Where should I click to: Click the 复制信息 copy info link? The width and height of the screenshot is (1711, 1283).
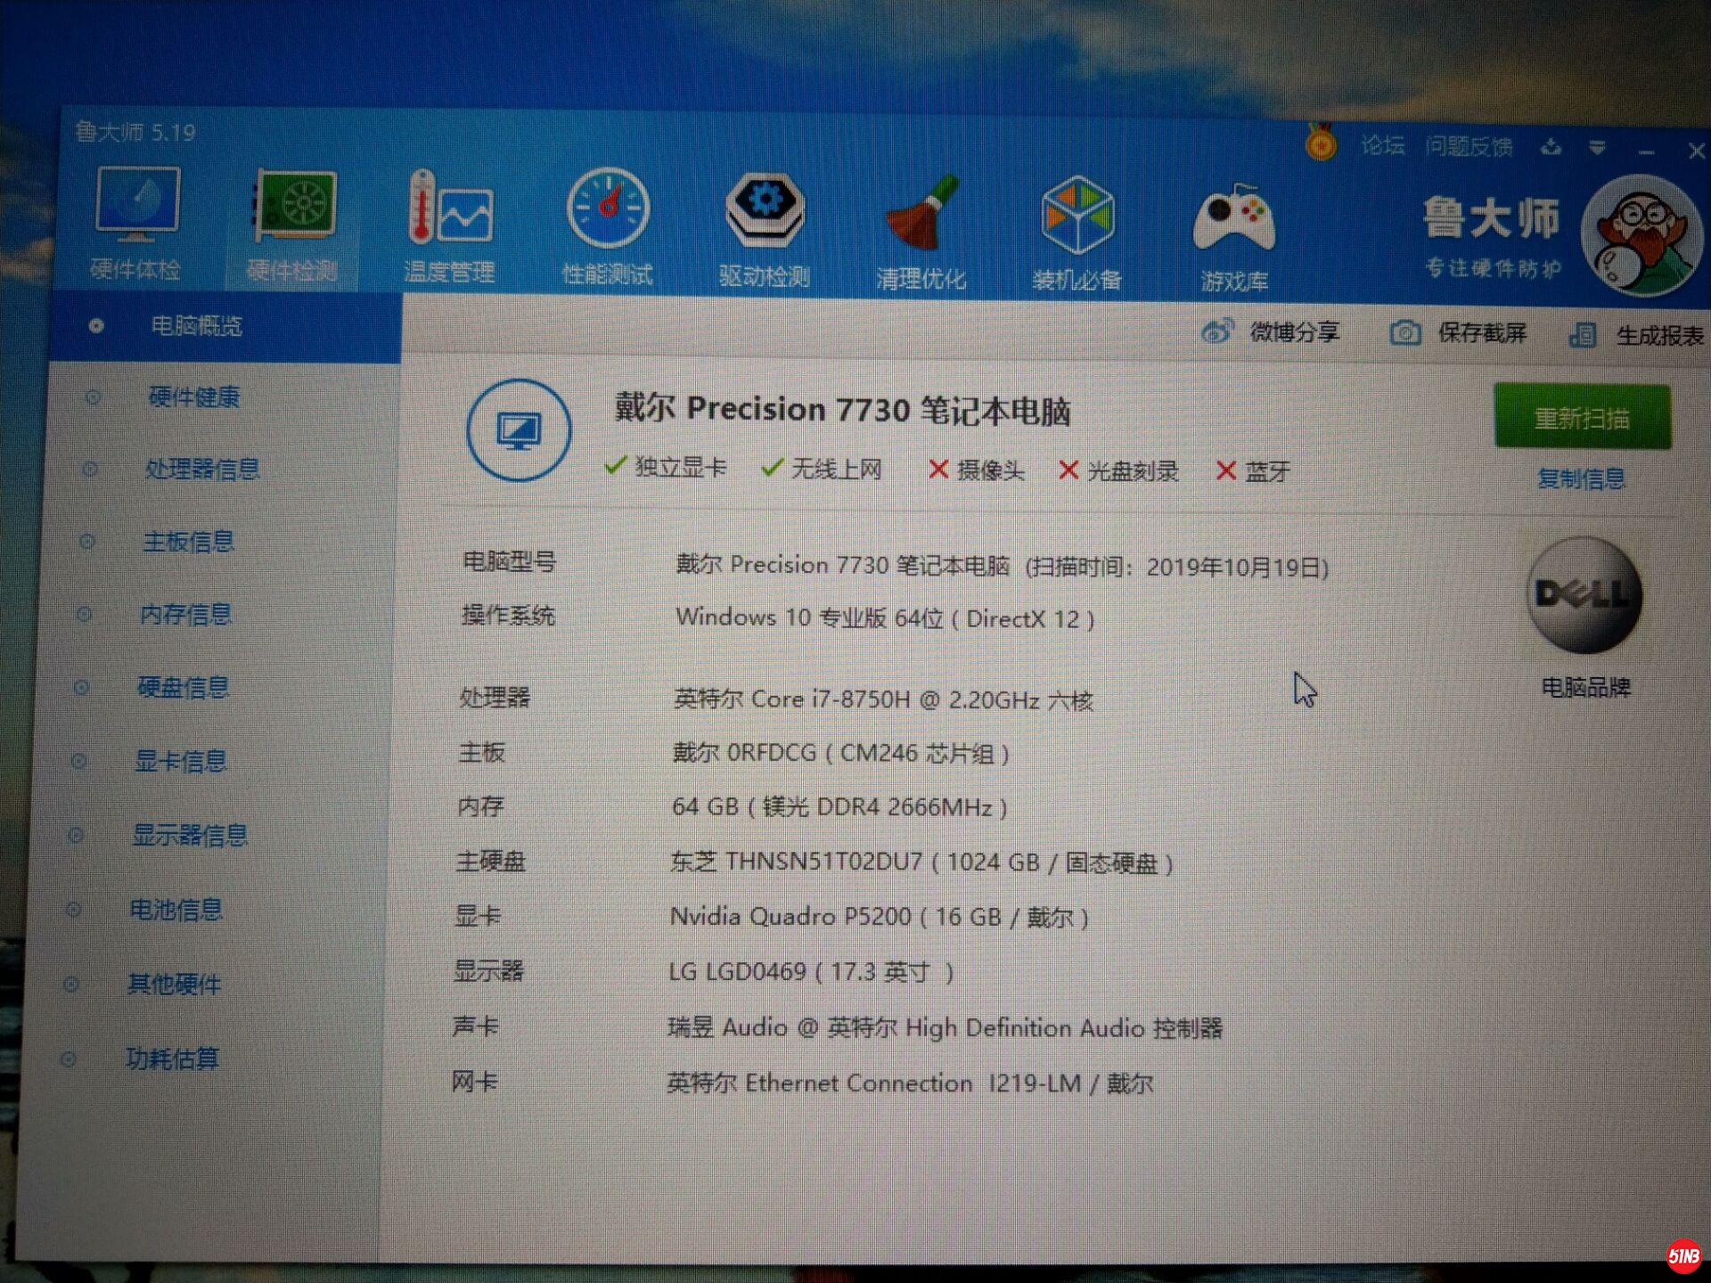(x=1581, y=478)
